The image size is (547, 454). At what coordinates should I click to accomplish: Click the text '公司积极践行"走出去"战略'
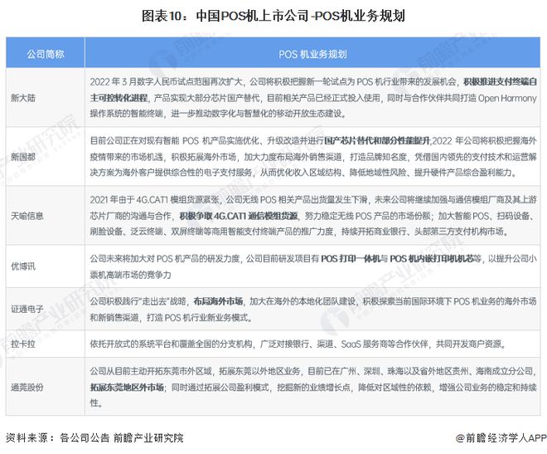pos(138,301)
